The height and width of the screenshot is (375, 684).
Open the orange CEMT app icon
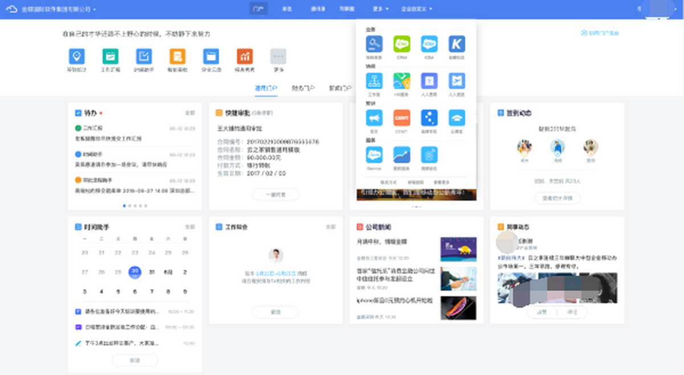coord(402,118)
